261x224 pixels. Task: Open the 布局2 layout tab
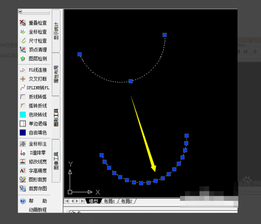[127, 201]
